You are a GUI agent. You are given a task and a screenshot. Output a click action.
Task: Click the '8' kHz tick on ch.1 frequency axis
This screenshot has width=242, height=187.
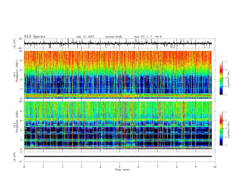[x=21, y=61]
